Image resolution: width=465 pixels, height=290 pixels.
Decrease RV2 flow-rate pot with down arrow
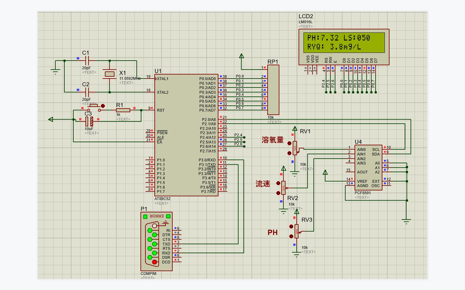278,193
